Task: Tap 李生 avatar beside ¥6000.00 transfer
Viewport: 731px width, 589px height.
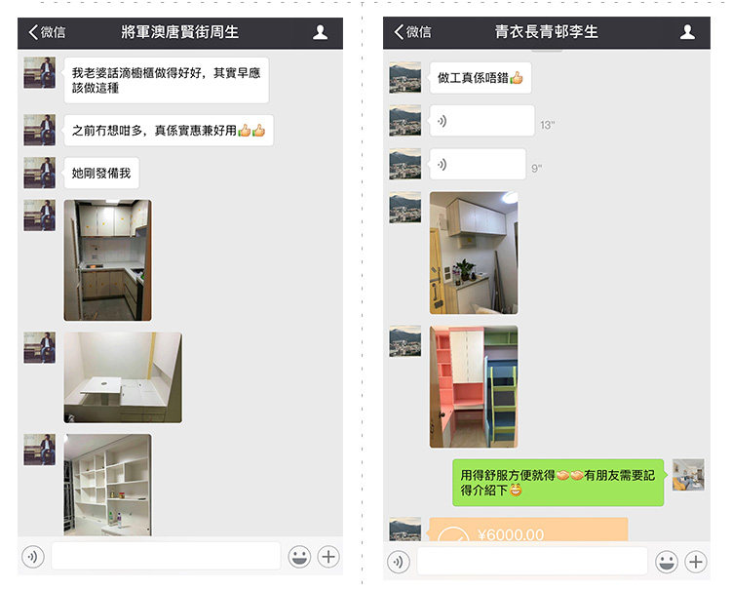Action: [x=405, y=530]
